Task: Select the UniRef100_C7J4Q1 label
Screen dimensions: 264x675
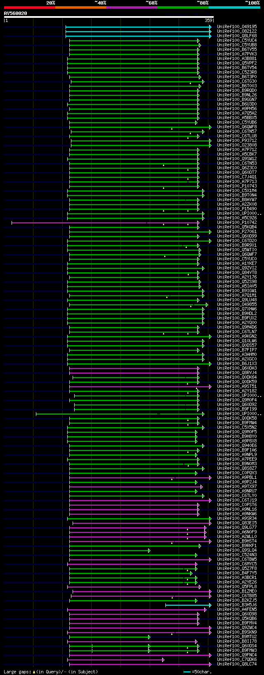Action: (237, 177)
